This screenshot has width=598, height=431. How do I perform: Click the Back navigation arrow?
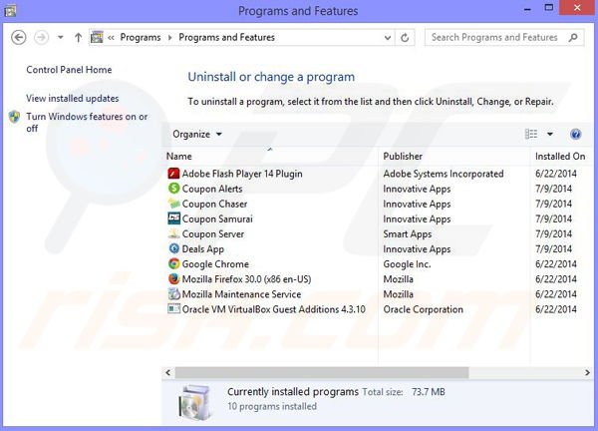(x=18, y=37)
